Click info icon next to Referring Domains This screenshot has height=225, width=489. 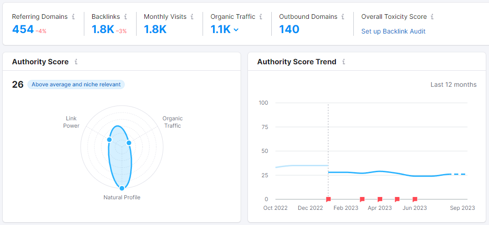pos(73,17)
